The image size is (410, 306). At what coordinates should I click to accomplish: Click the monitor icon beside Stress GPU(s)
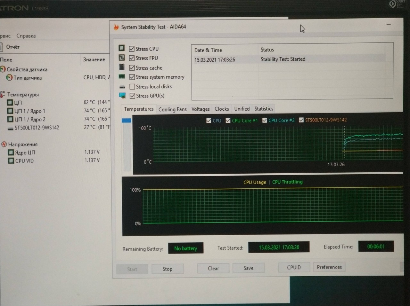[122, 96]
